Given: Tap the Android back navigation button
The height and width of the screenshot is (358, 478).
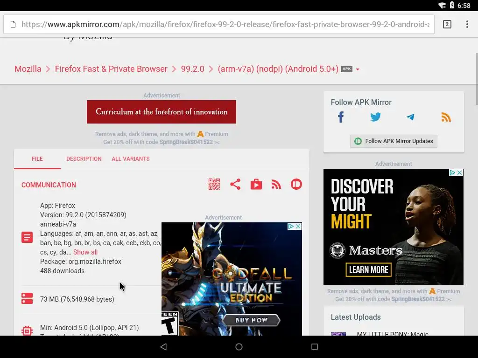Looking at the screenshot, I should 164,347.
